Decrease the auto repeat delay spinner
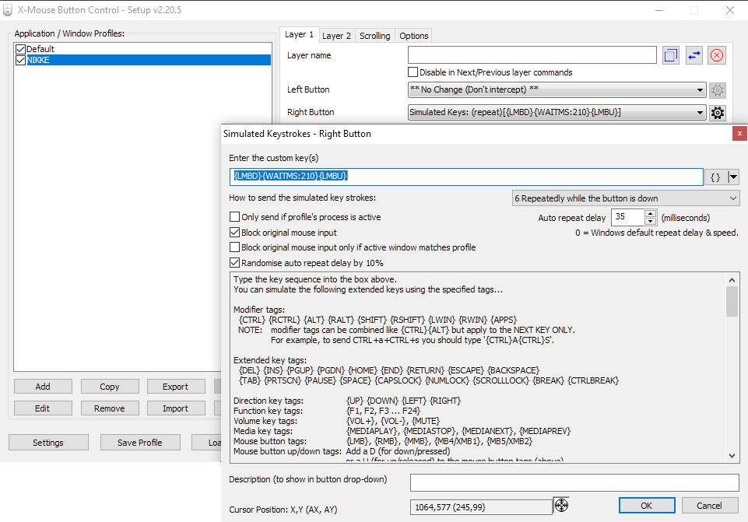Screen dimensions: 748x522 pyautogui.click(x=650, y=221)
